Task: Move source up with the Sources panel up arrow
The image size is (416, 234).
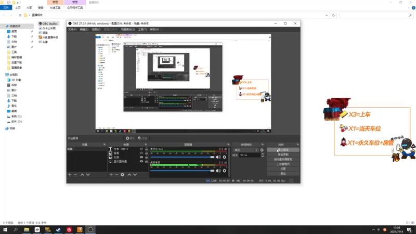Action: click(x=129, y=175)
